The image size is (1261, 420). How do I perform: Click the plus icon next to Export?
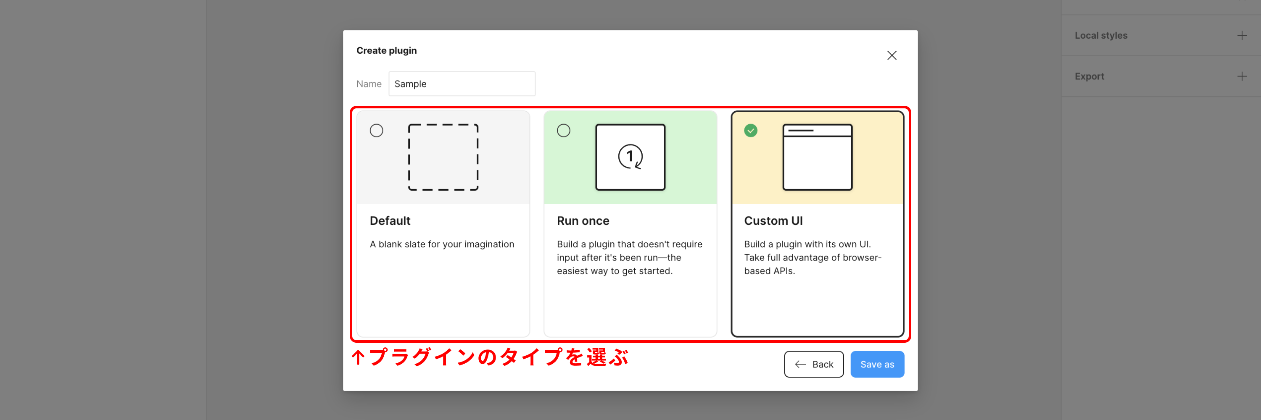1242,76
